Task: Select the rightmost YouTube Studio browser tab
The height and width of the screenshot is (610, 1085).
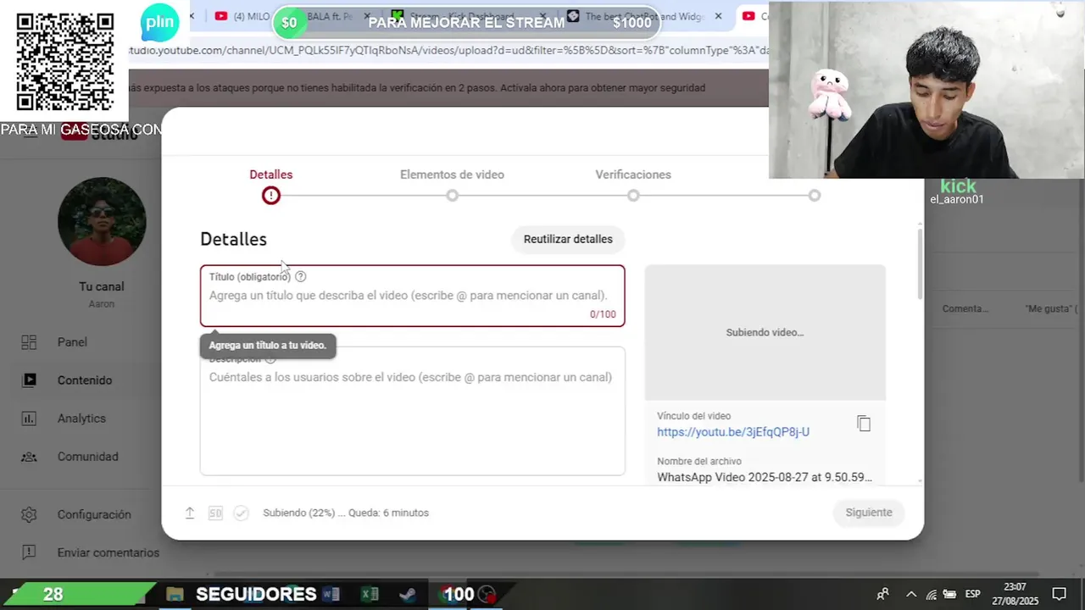Action: (754, 16)
